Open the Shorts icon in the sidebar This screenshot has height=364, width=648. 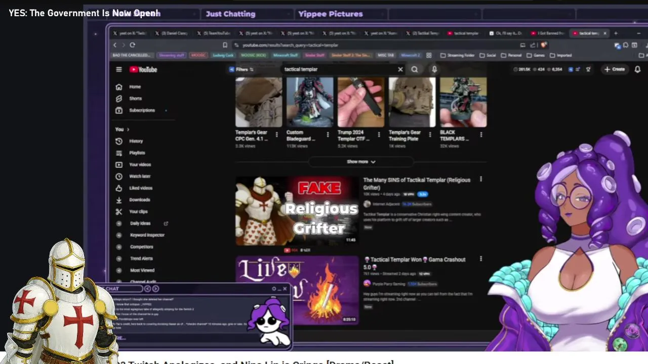click(119, 99)
